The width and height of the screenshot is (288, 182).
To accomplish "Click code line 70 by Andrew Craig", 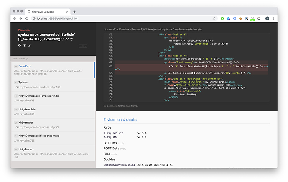I will click(199, 82).
